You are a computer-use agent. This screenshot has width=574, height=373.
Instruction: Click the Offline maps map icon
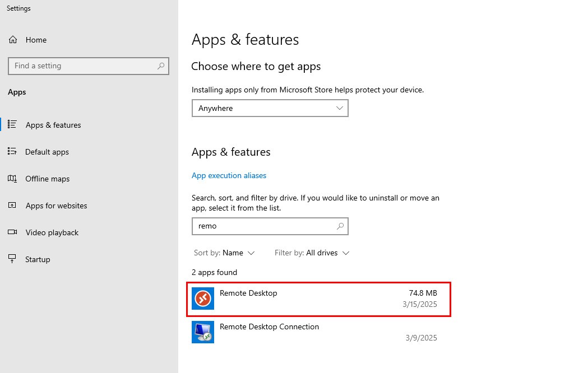(x=12, y=179)
